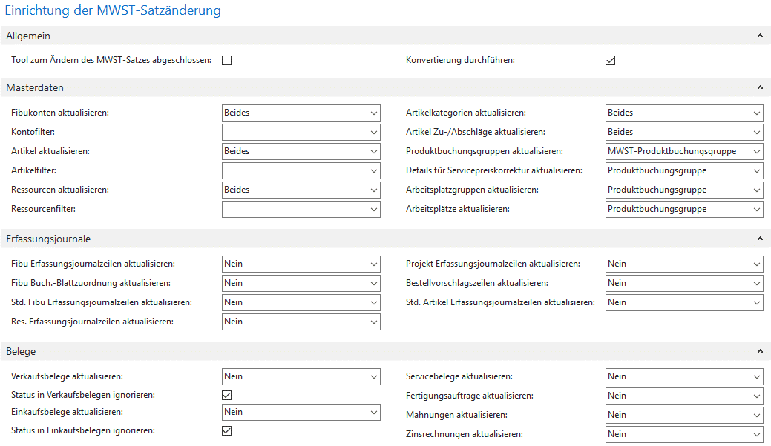Open the Kontofilter dropdown
771x446 pixels.
301,132
